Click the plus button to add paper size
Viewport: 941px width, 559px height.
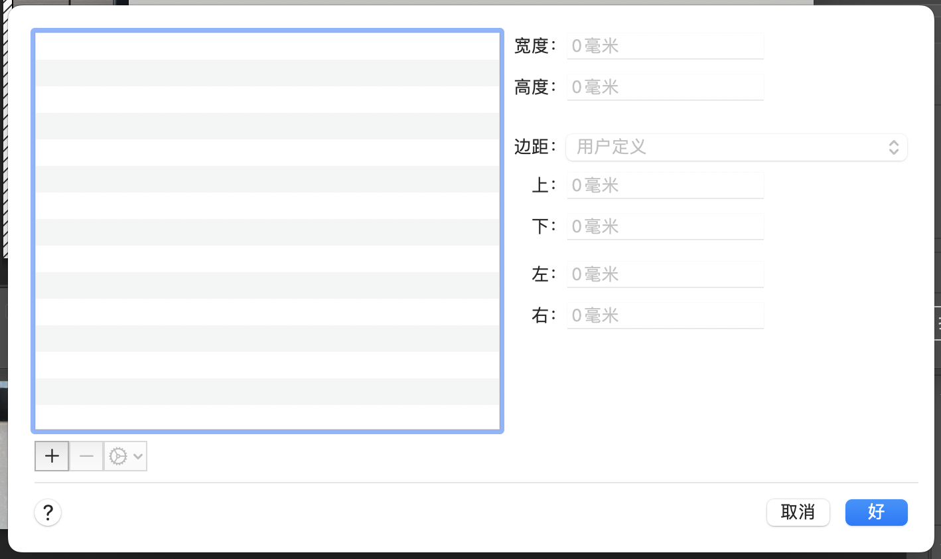52,456
